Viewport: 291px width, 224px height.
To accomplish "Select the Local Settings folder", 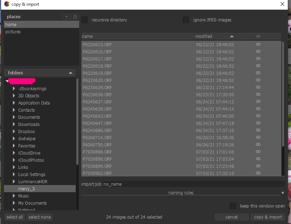I will pyautogui.click(x=32, y=175).
